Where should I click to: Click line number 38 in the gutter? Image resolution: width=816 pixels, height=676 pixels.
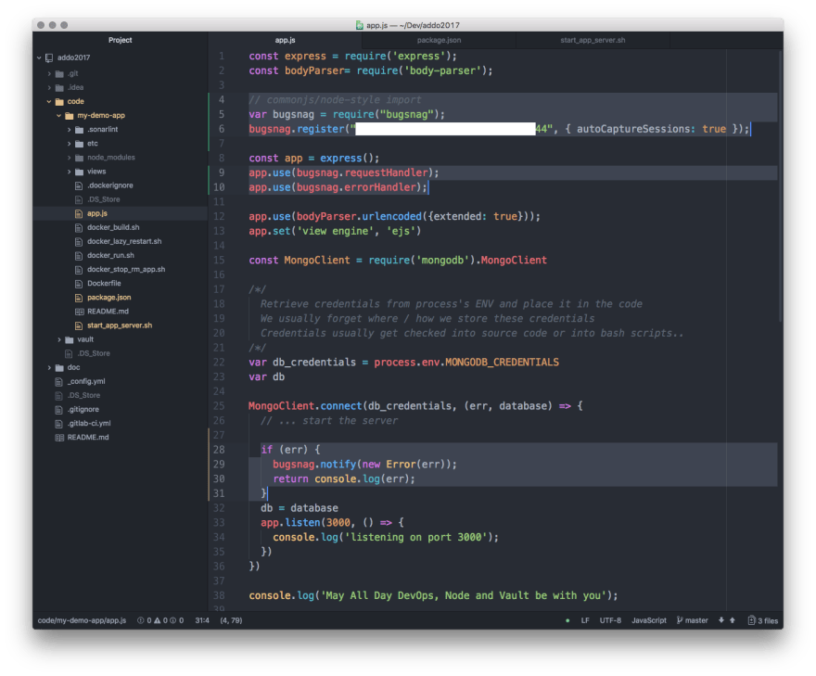[x=219, y=595]
